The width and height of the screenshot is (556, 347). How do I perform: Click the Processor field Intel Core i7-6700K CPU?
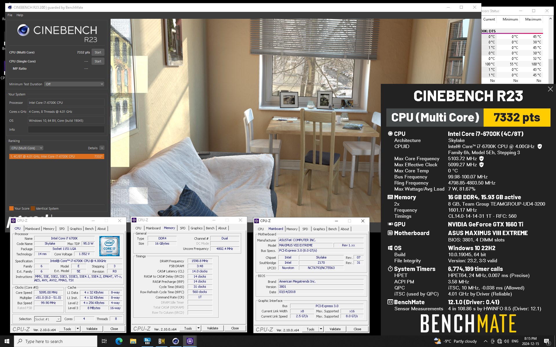[x=66, y=103]
